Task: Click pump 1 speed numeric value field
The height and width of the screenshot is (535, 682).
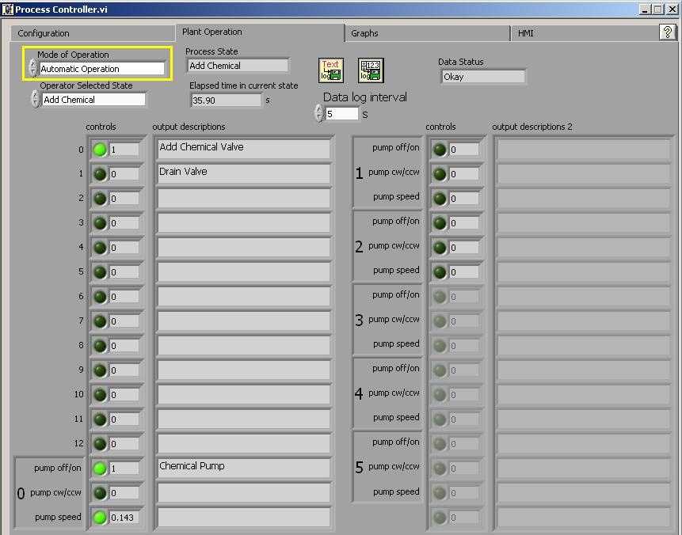Action: 463,199
